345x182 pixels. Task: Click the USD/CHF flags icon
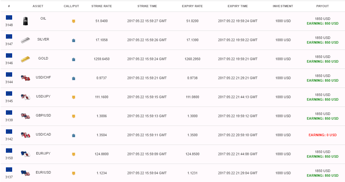pyautogui.click(x=25, y=78)
